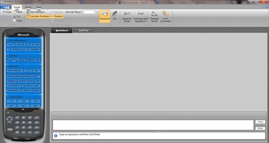Insert second derivative symbol in Calculus group
Screen dimensions: 269x143
[x=16, y=60]
